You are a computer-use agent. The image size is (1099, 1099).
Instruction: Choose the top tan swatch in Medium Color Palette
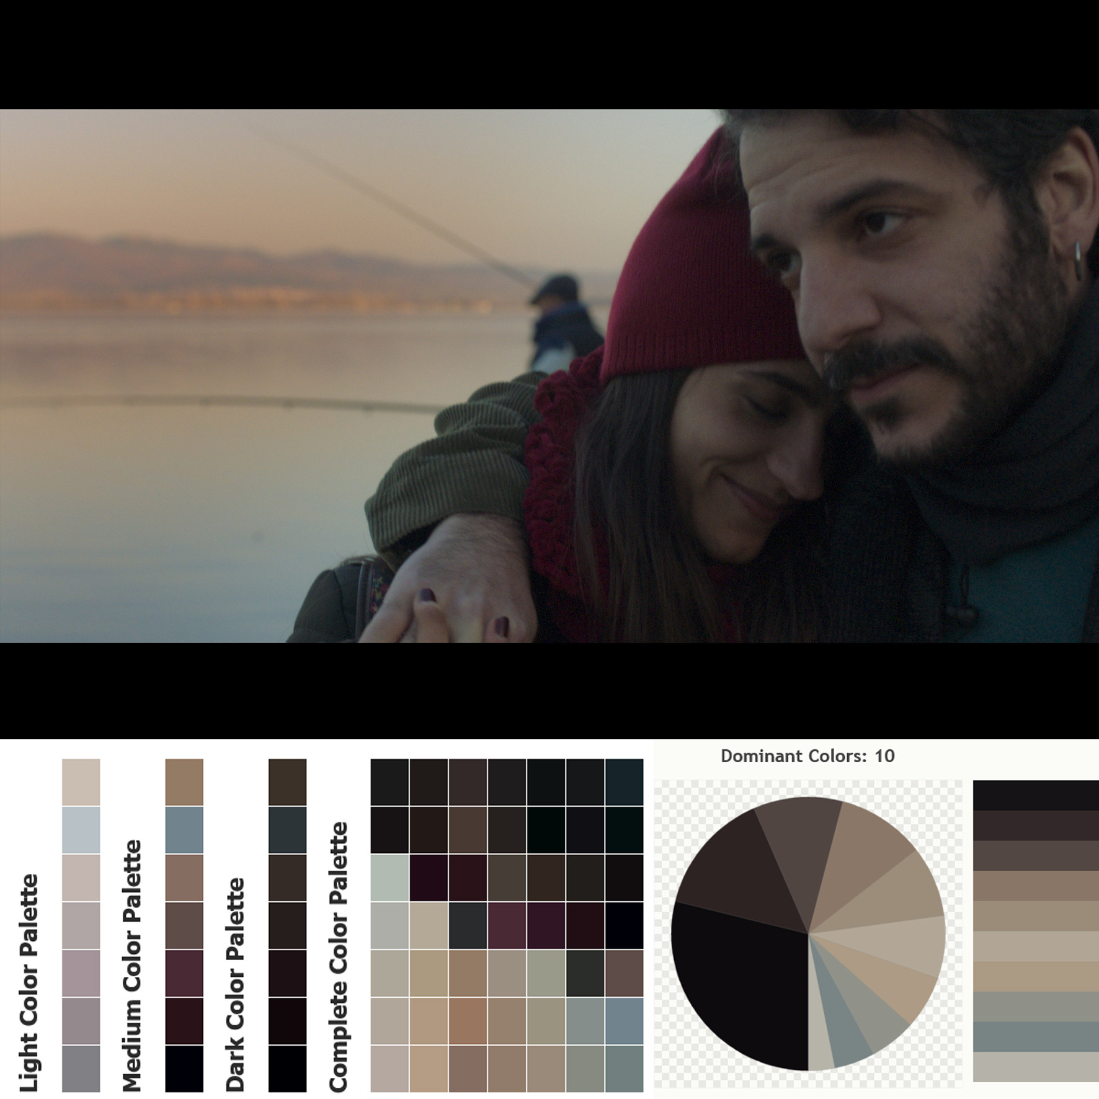(184, 781)
